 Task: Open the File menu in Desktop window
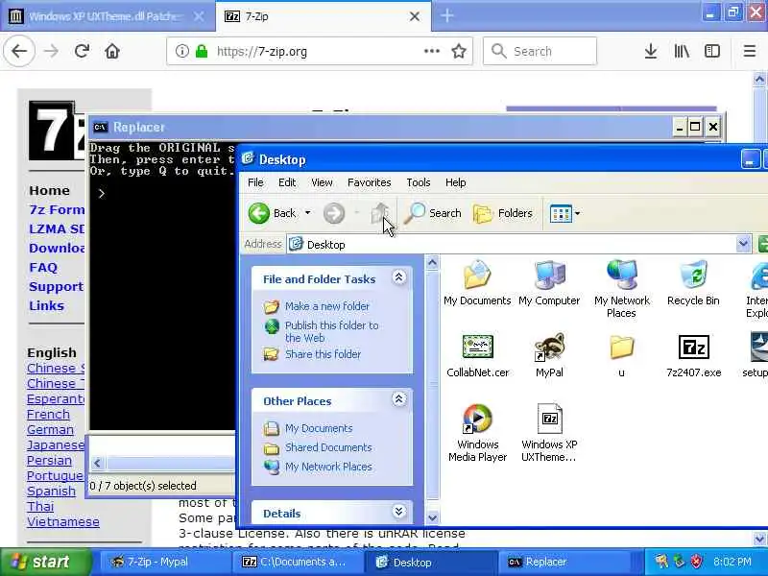click(255, 182)
